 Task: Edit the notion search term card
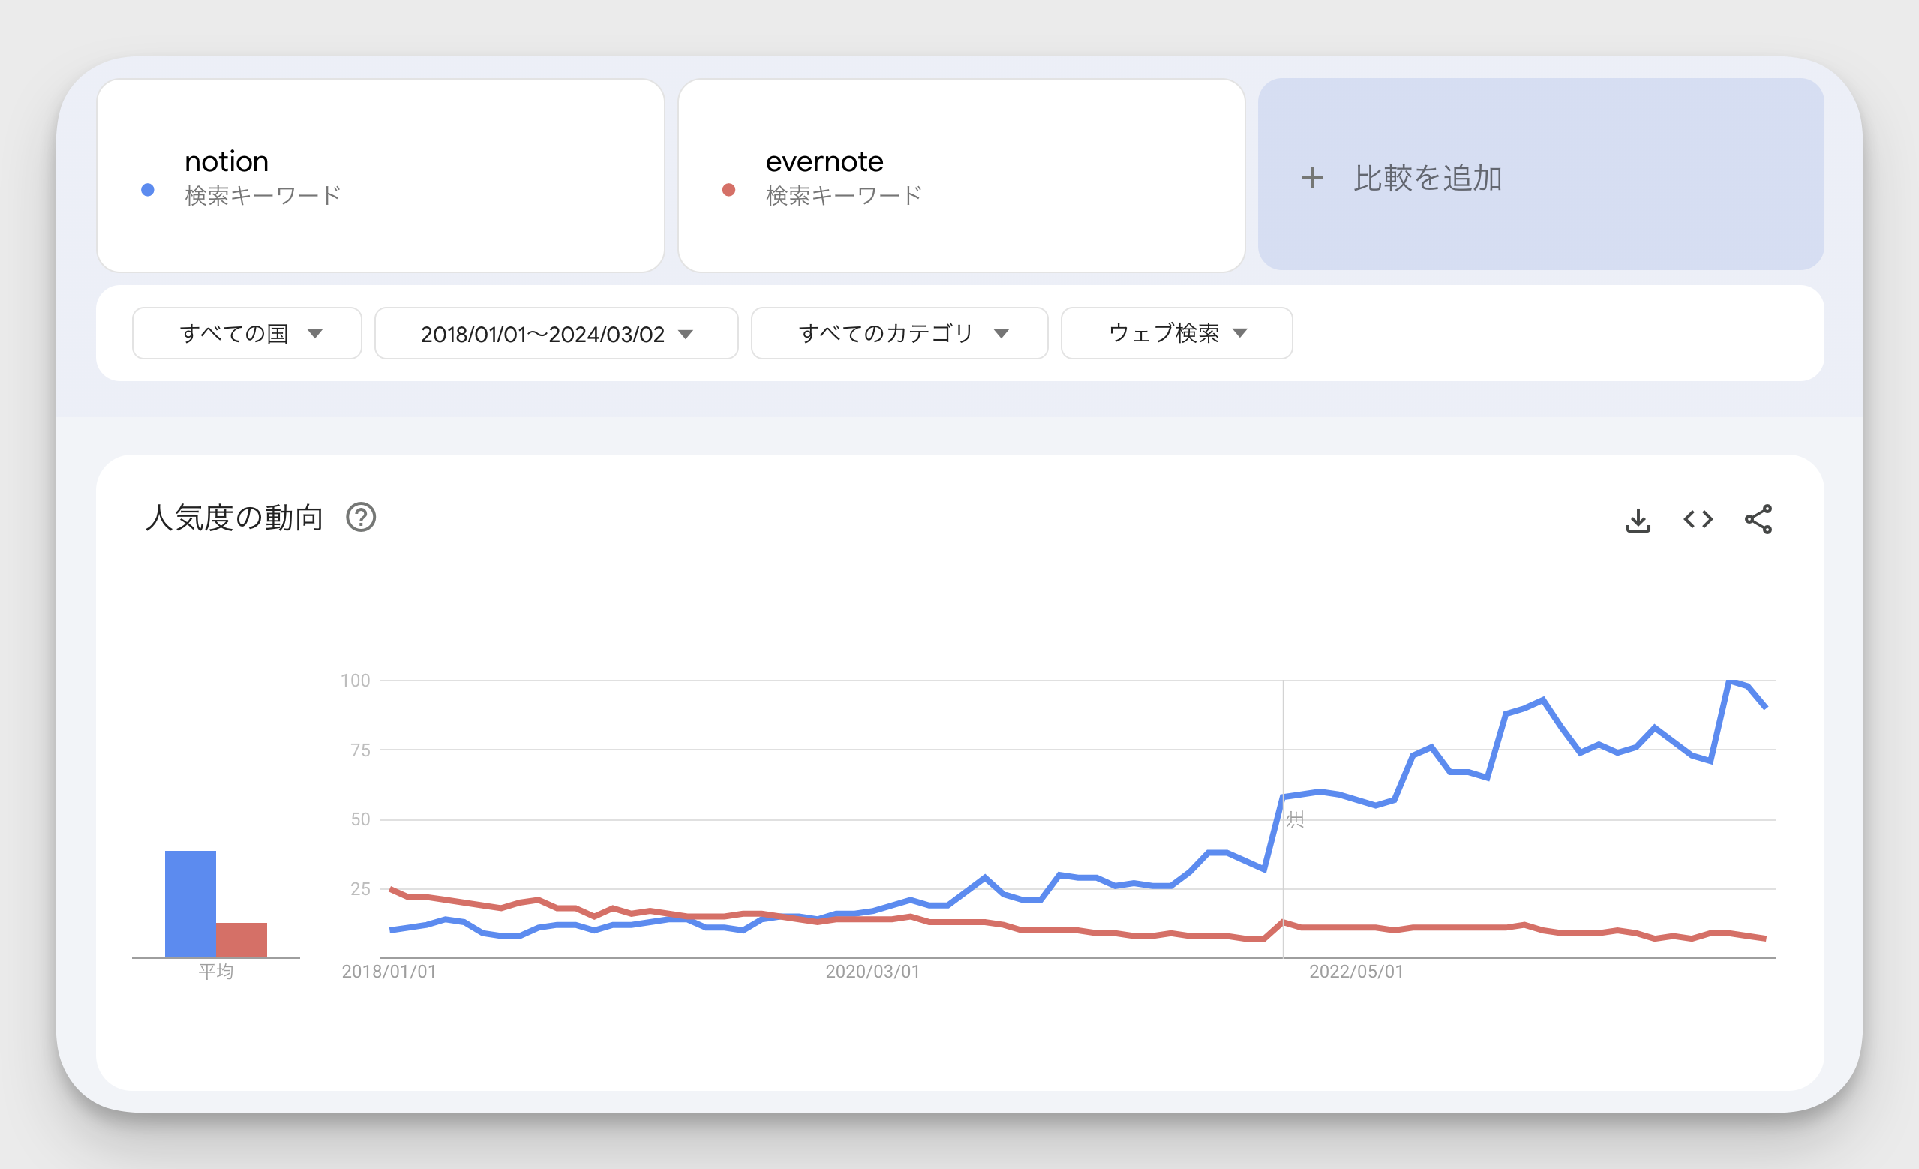[380, 176]
